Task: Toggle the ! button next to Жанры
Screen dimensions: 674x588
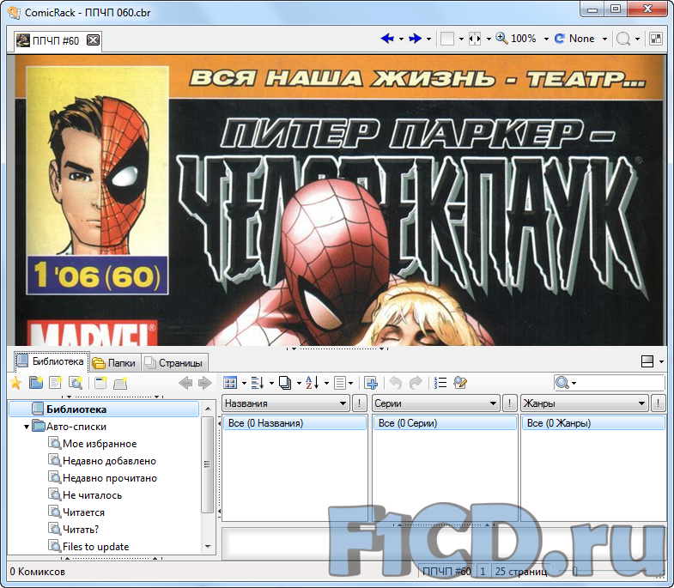Action: click(x=658, y=403)
